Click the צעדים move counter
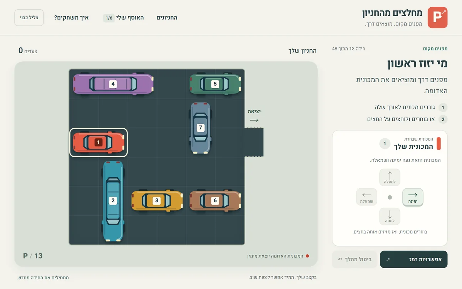462x289 pixels. 28,51
